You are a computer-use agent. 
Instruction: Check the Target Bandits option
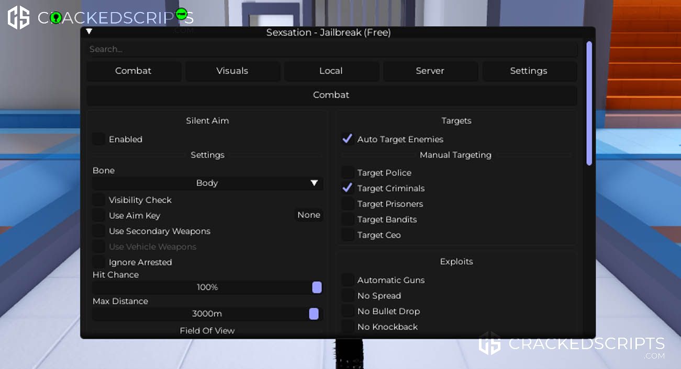click(348, 220)
